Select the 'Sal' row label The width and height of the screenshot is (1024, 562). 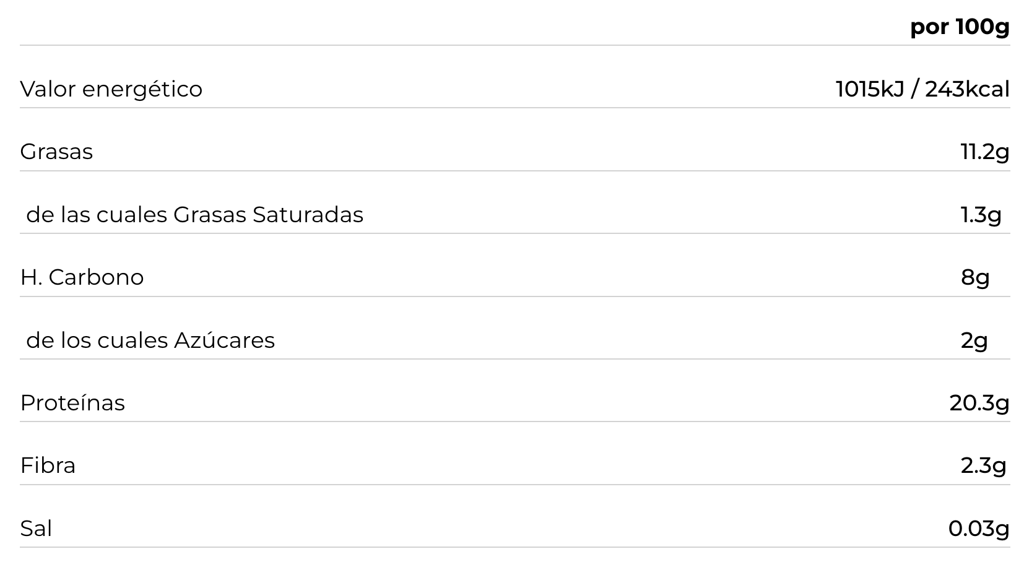[x=36, y=529]
